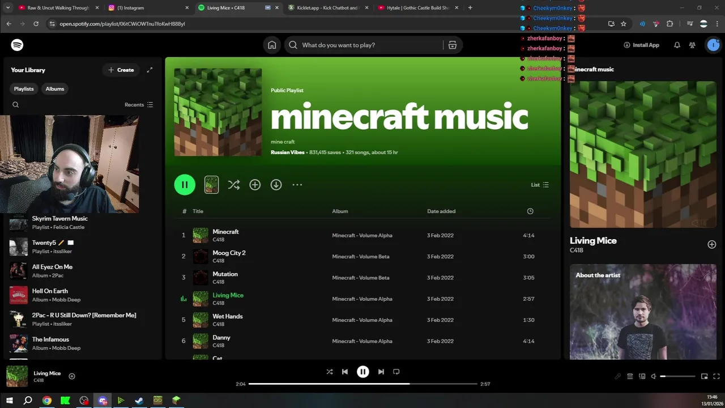
Task: Bookmark page with star icon
Action: coord(624,24)
